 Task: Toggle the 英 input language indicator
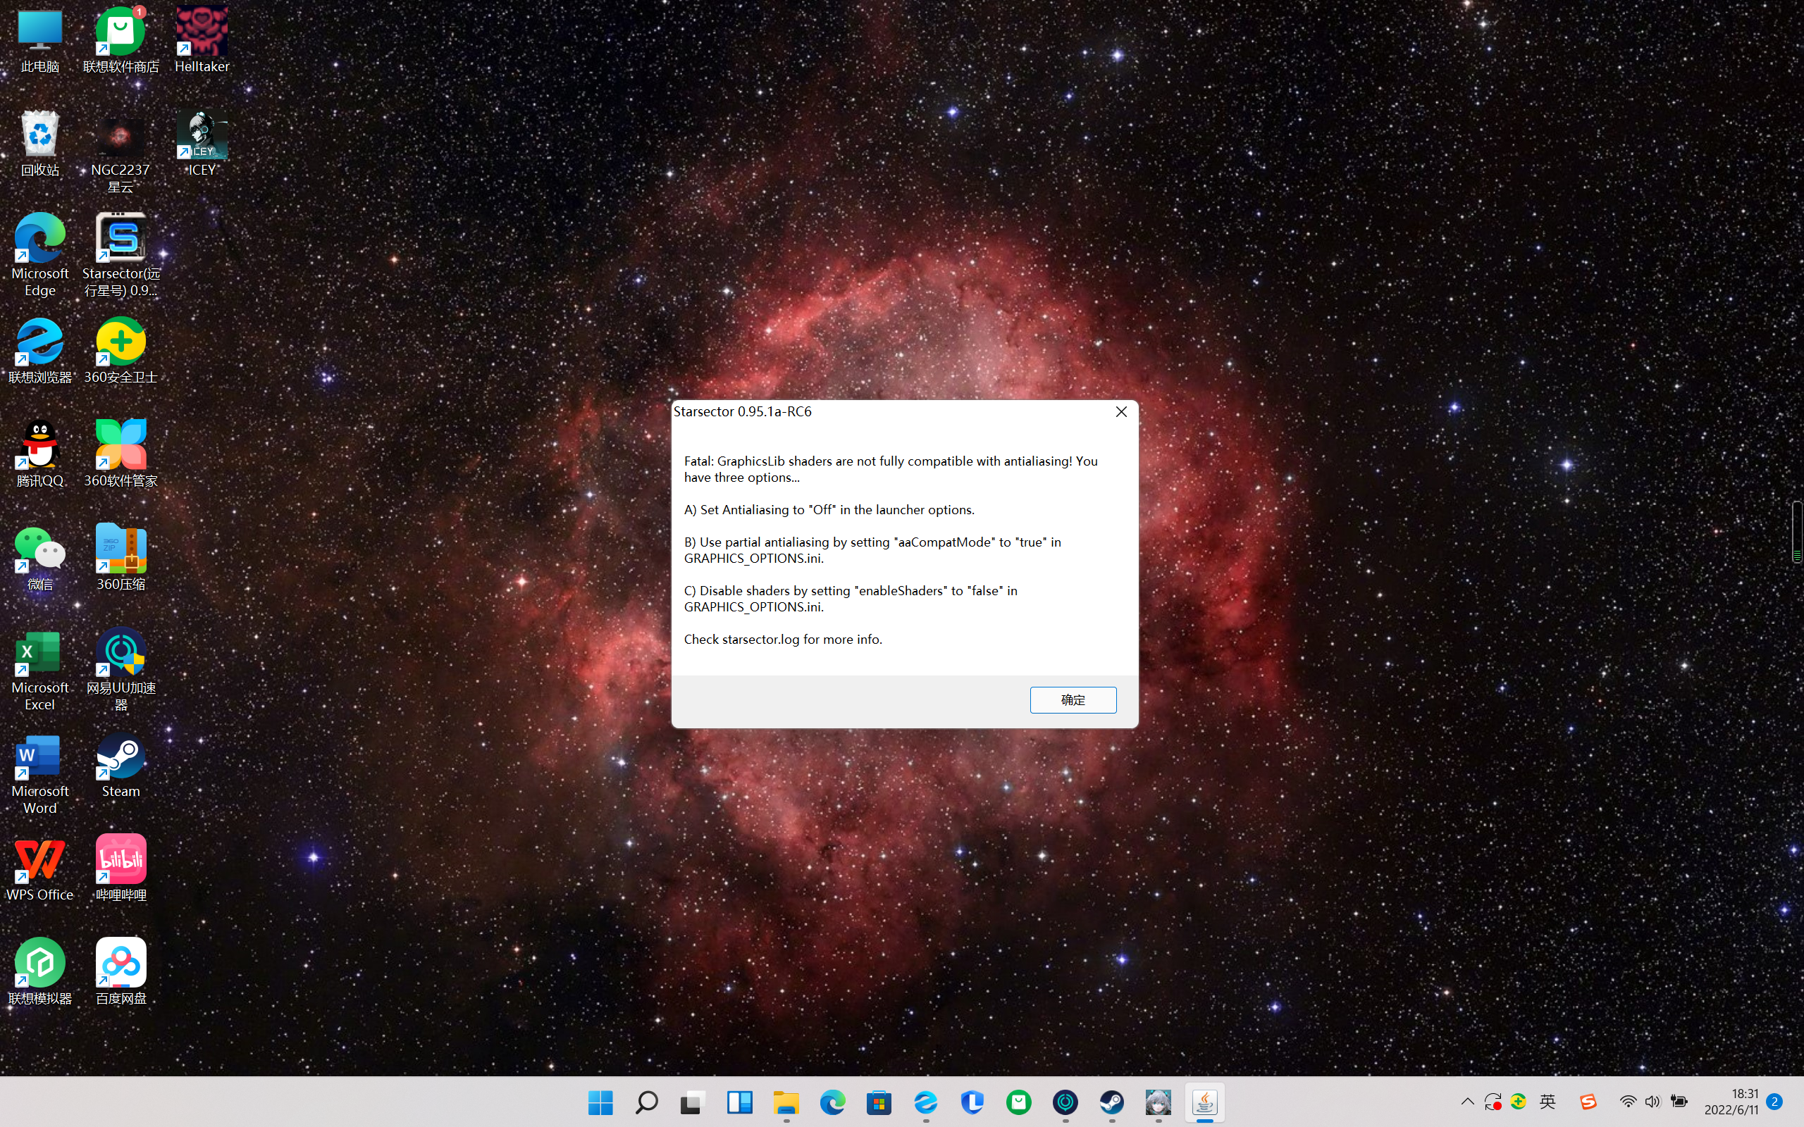1547,1102
